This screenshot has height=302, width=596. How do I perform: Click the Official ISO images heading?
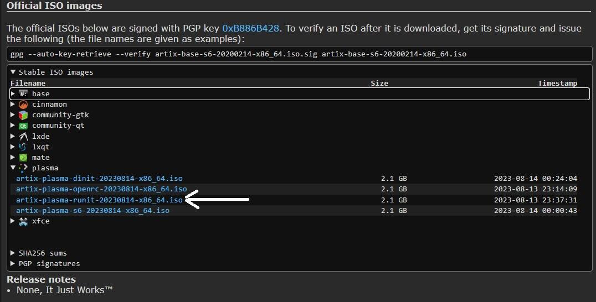tap(54, 6)
